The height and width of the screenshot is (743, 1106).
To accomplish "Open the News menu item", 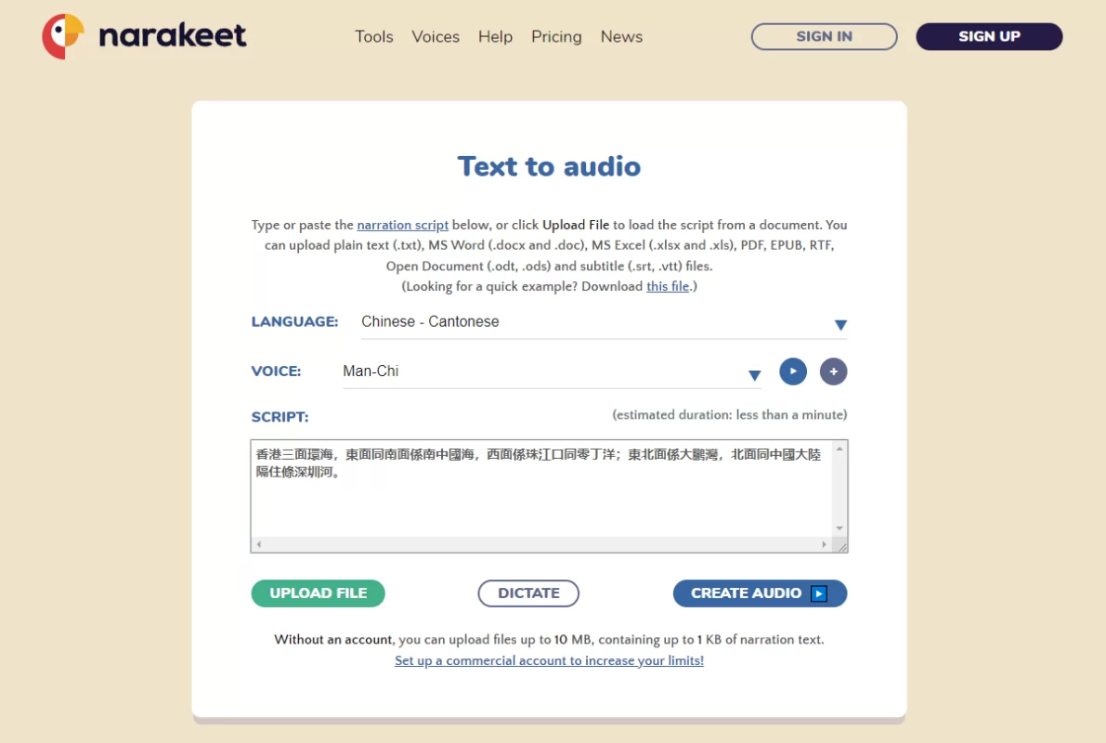I will [621, 37].
